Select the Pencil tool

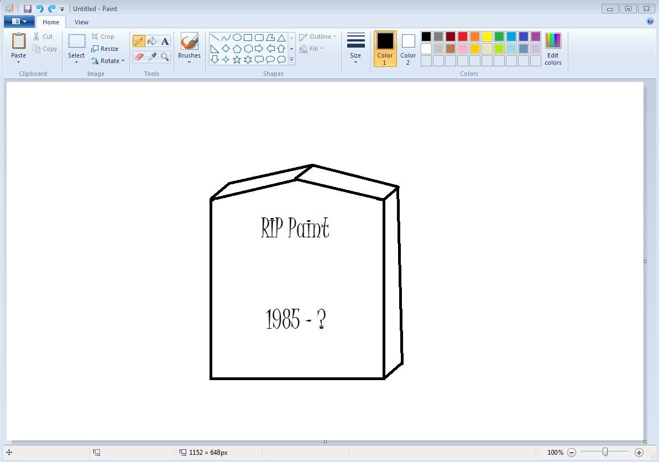point(139,40)
